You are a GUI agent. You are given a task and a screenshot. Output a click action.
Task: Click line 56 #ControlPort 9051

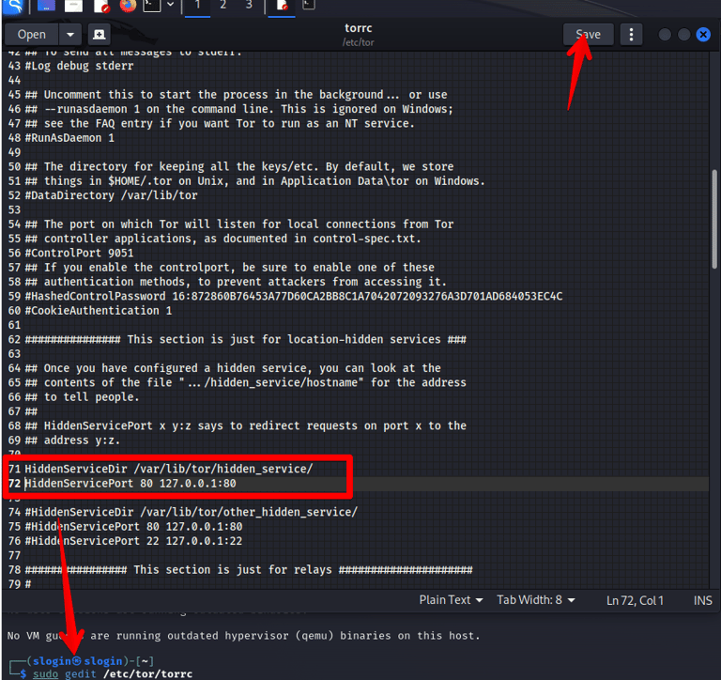[79, 253]
